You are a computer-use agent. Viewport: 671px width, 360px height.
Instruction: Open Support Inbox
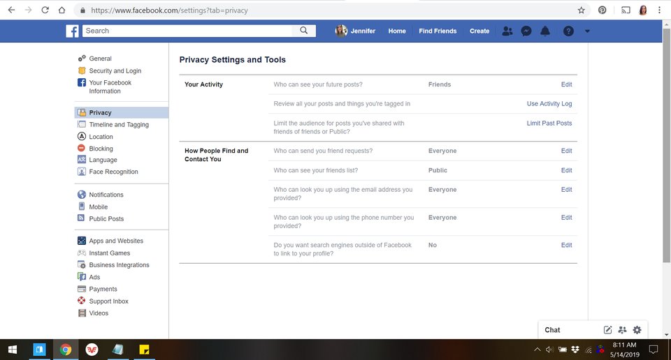108,301
